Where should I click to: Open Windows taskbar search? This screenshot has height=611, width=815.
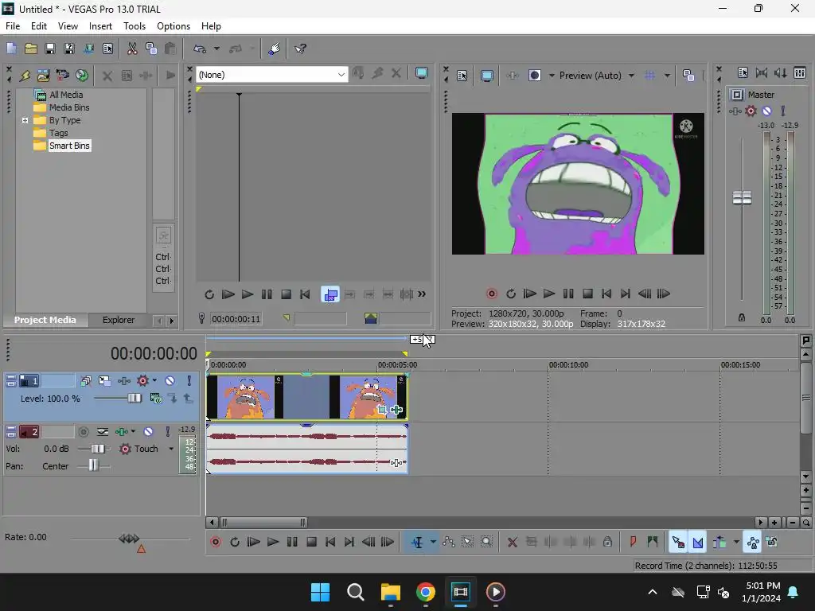pyautogui.click(x=356, y=592)
